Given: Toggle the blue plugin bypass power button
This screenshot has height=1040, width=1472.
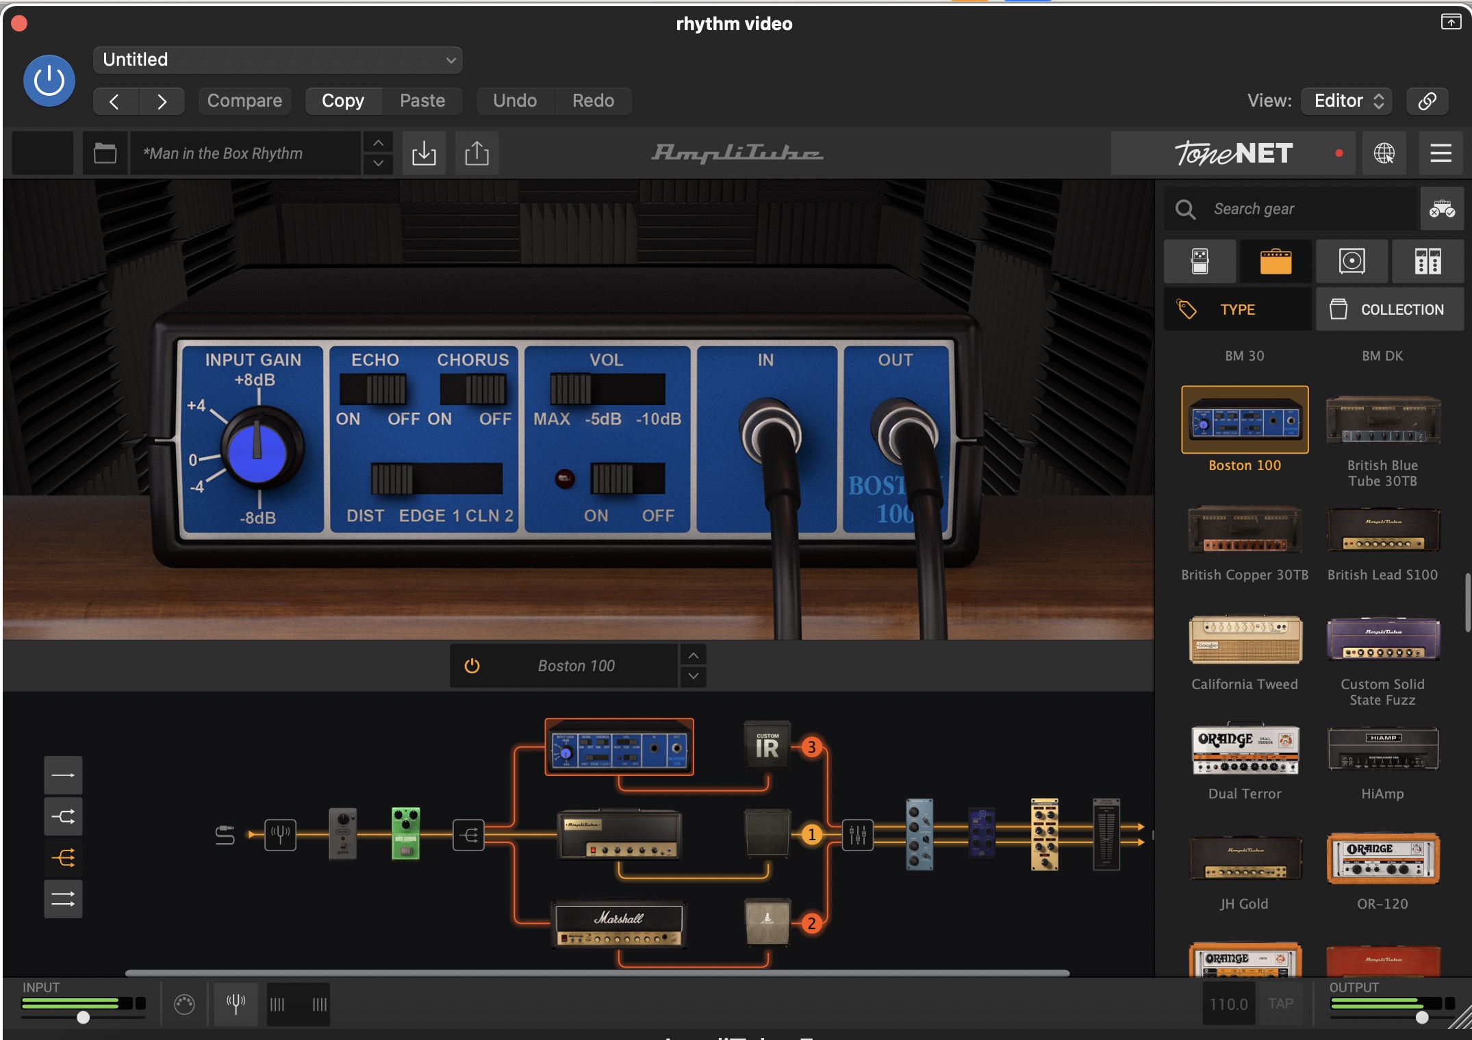Looking at the screenshot, I should point(49,81).
